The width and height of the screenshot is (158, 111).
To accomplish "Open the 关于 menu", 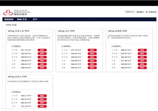I will pyautogui.click(x=35, y=19).
